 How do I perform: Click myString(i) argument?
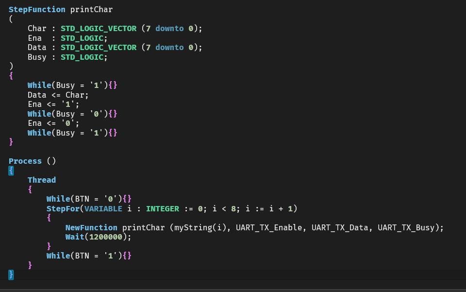tap(200, 228)
